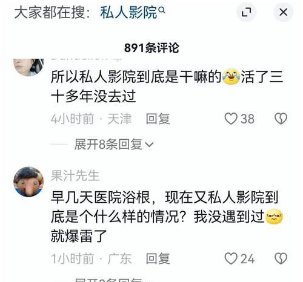Open 果汁先生's avatar profile

pyautogui.click(x=28, y=182)
